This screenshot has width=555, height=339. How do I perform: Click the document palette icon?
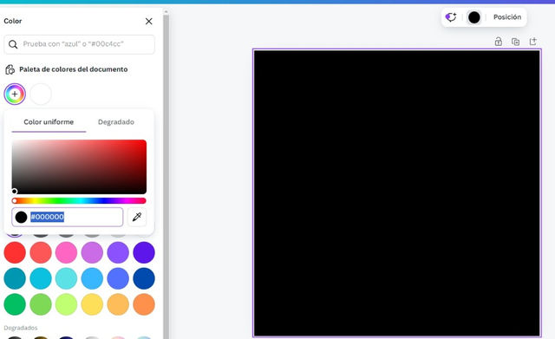tap(10, 69)
